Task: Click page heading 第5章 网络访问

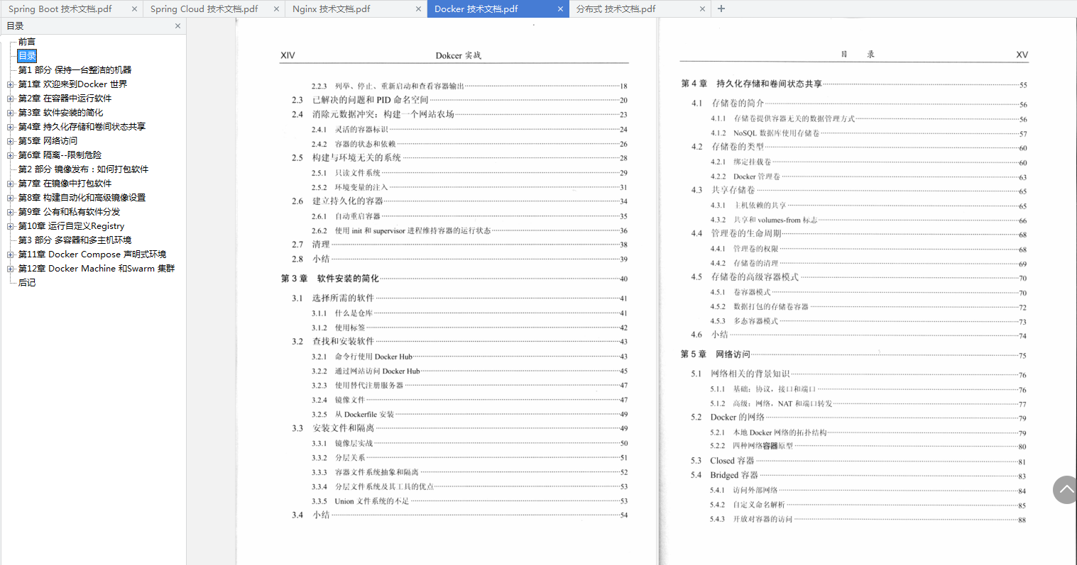Action: click(854, 354)
